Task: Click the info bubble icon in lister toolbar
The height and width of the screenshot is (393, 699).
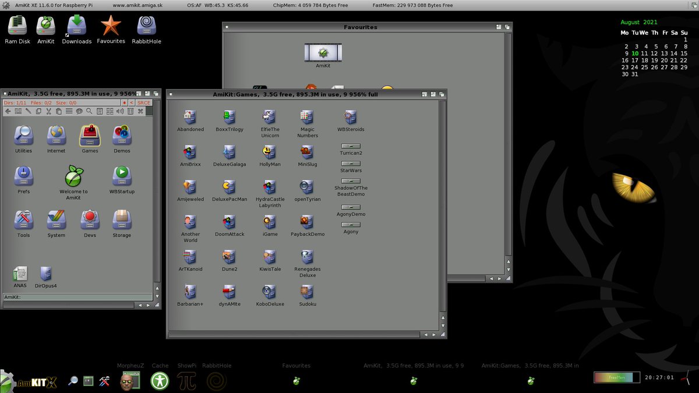Action: 79,111
